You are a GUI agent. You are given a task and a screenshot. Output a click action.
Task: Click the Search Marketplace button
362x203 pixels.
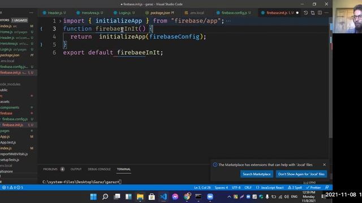(256, 174)
